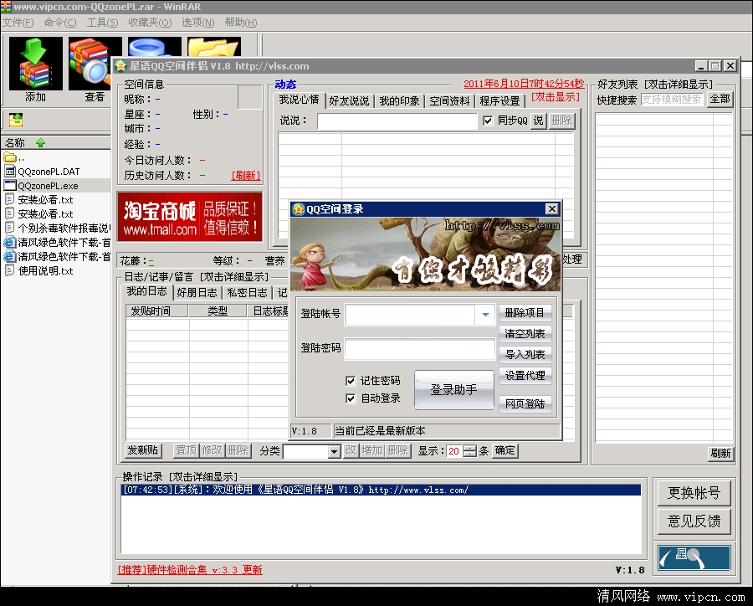Toggle the 记住密码 remember-password checkbox

pos(351,381)
